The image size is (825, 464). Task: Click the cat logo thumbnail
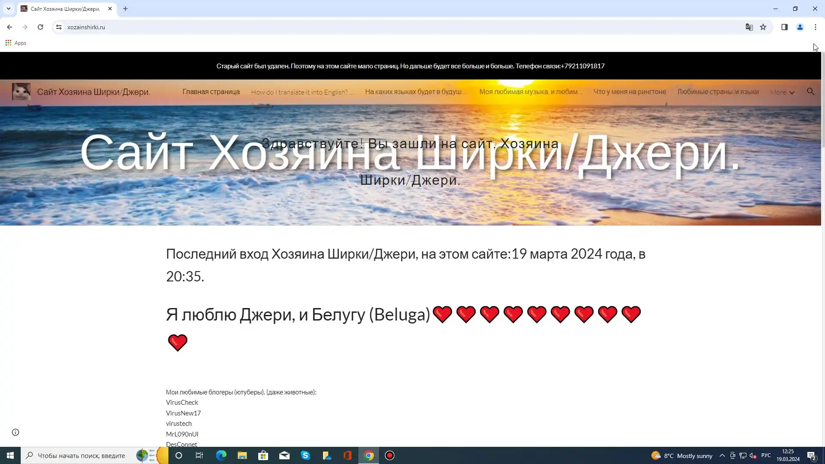pos(21,92)
